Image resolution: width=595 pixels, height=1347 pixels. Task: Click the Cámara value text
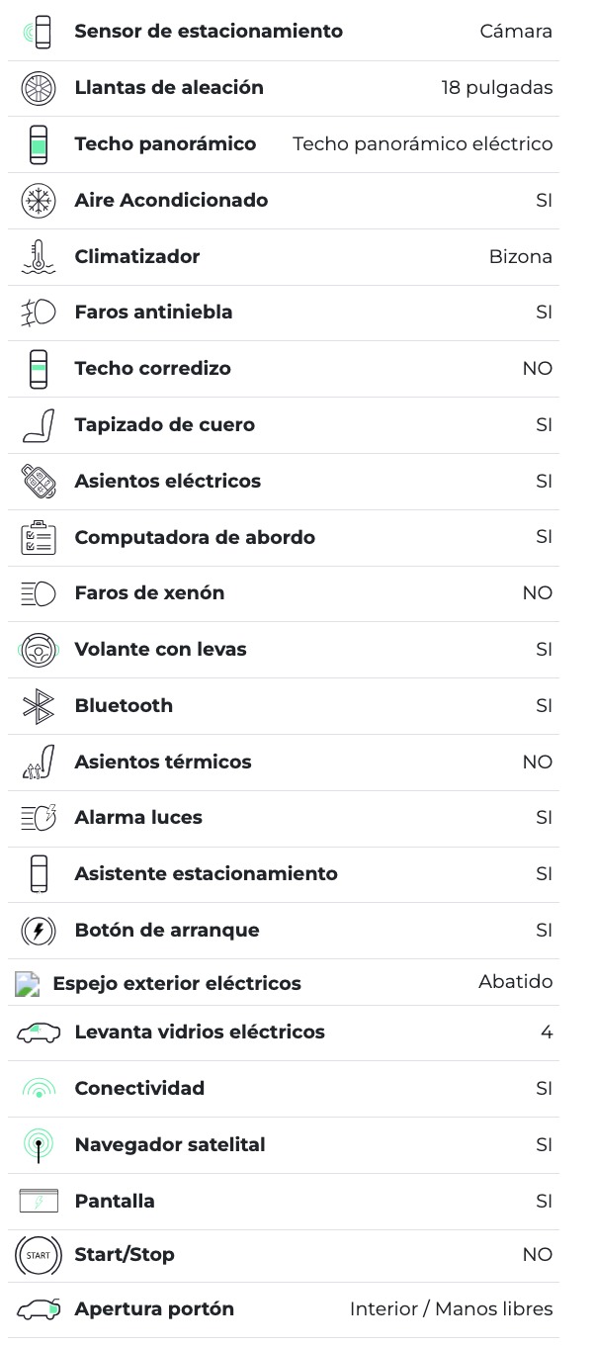[x=516, y=32]
